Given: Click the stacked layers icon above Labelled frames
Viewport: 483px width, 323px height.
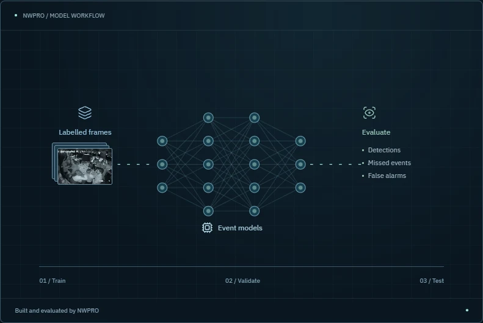Looking at the screenshot, I should click(x=85, y=113).
